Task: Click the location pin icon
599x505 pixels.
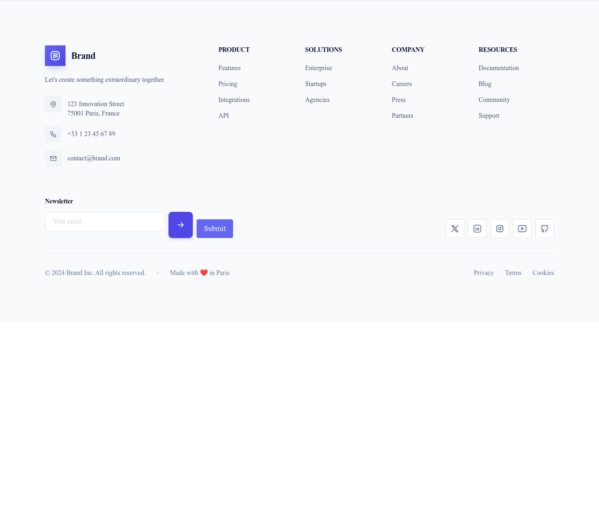Action: click(x=53, y=104)
